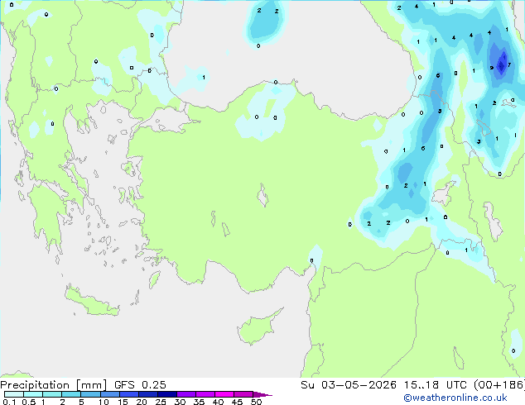Screen dimensions: 525x405
Task: Click the 0.1–0.5 mm legend swatch
Action: coord(14,394)
